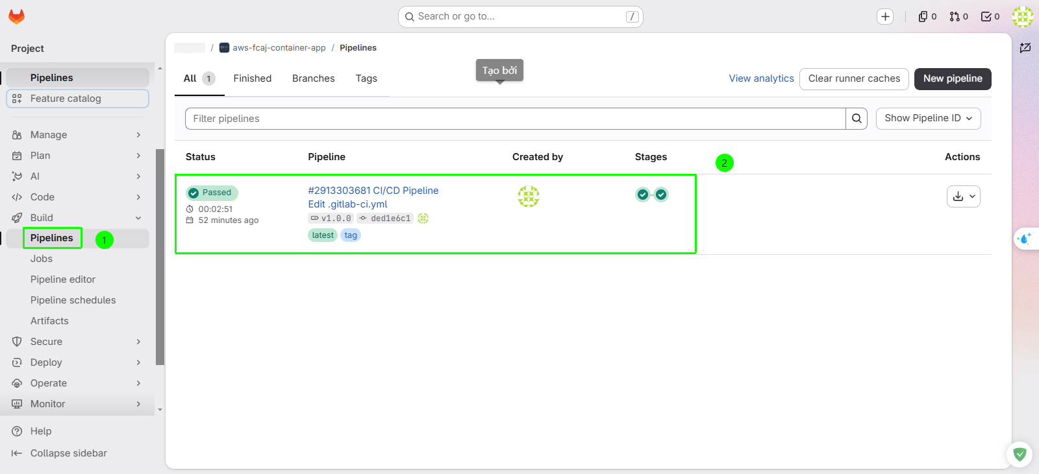The width and height of the screenshot is (1039, 474).
Task: Switch to the All tab
Action: pyautogui.click(x=199, y=78)
